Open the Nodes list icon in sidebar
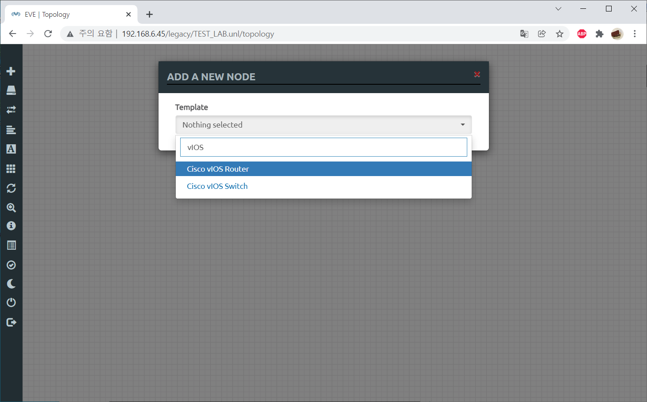 coord(11,90)
